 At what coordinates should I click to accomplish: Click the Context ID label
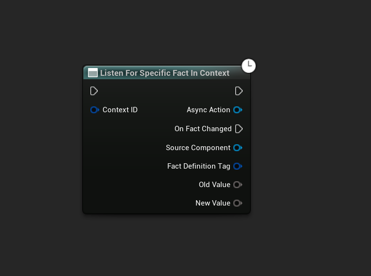pos(120,110)
